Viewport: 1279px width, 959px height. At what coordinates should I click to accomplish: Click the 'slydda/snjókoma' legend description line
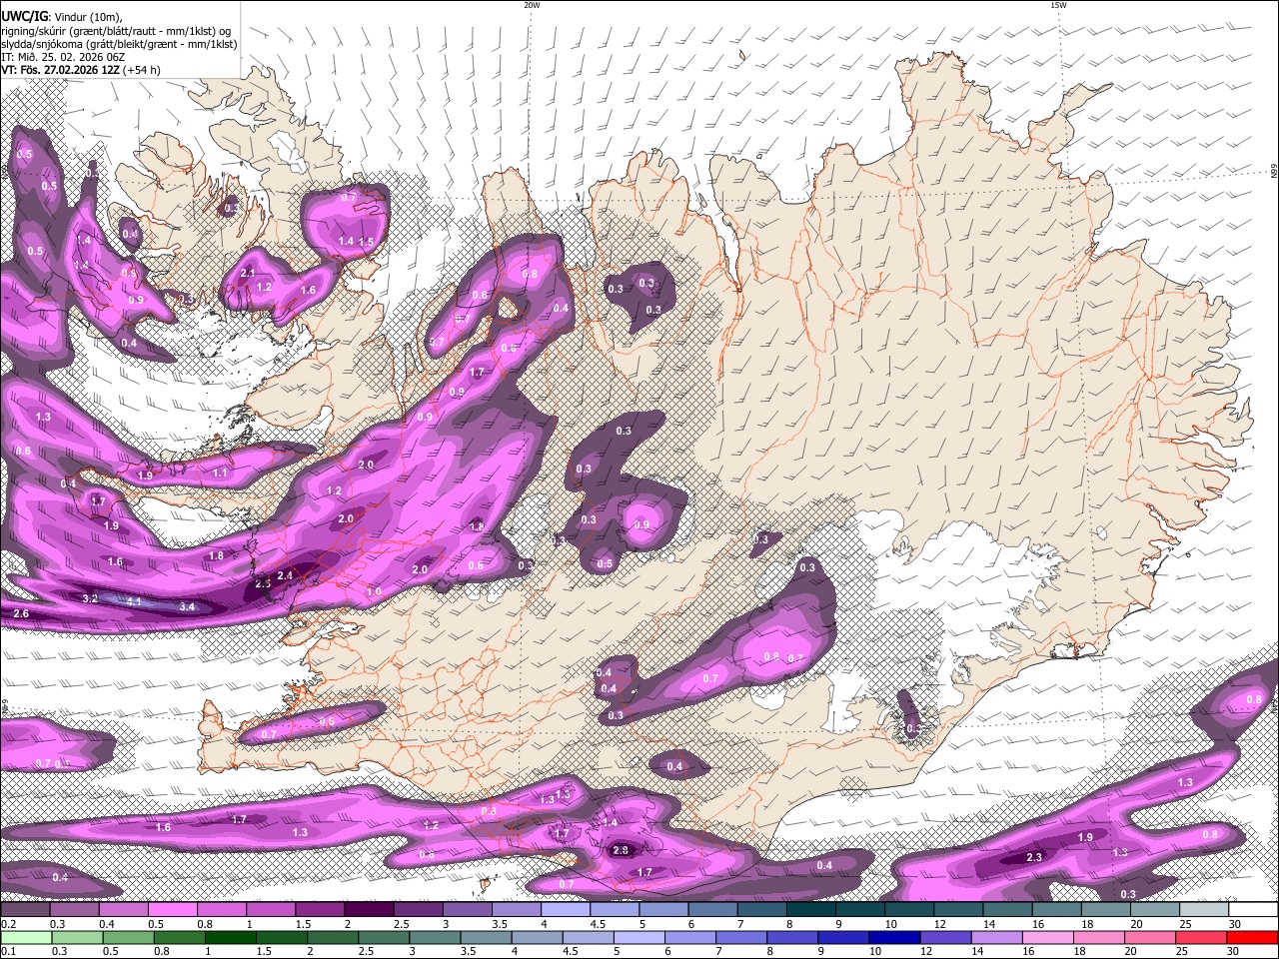119,44
